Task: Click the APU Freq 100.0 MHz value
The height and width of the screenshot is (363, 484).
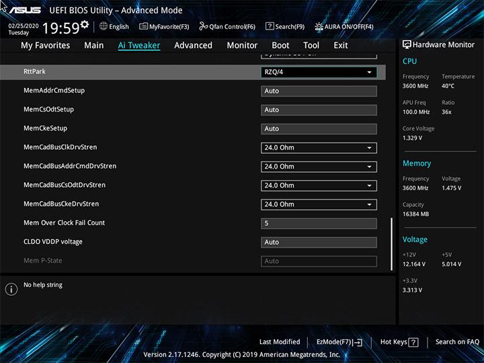Action: (416, 112)
